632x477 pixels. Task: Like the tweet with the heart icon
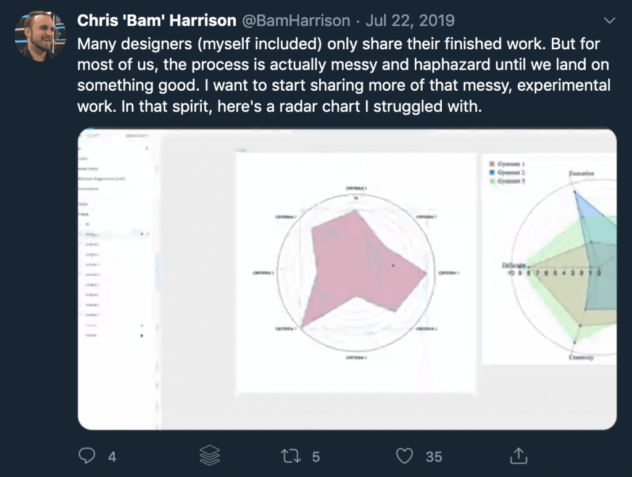(x=405, y=455)
